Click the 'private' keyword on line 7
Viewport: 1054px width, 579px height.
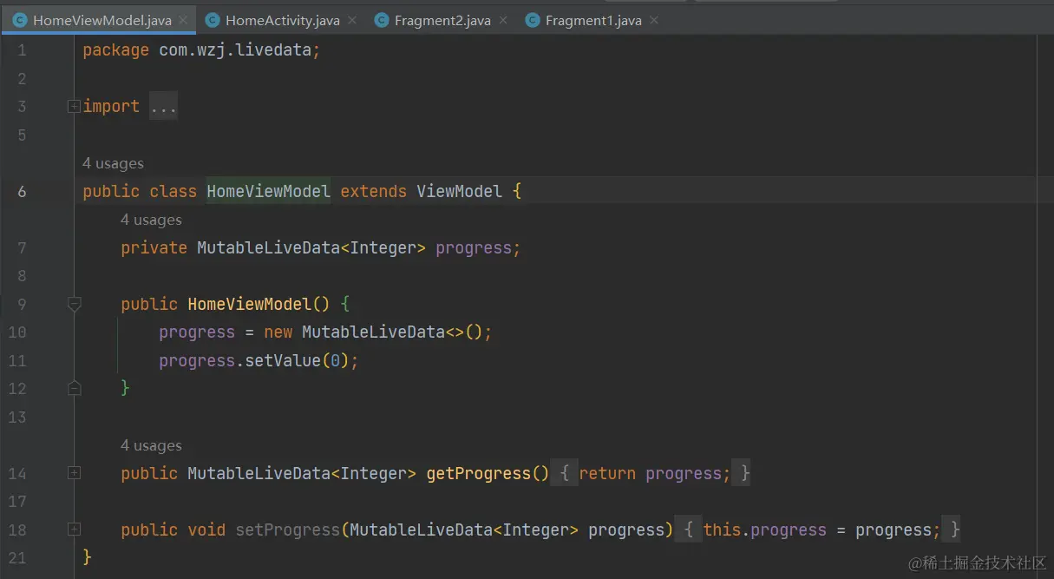pos(154,247)
